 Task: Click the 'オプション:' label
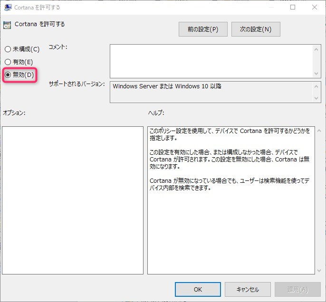point(14,113)
